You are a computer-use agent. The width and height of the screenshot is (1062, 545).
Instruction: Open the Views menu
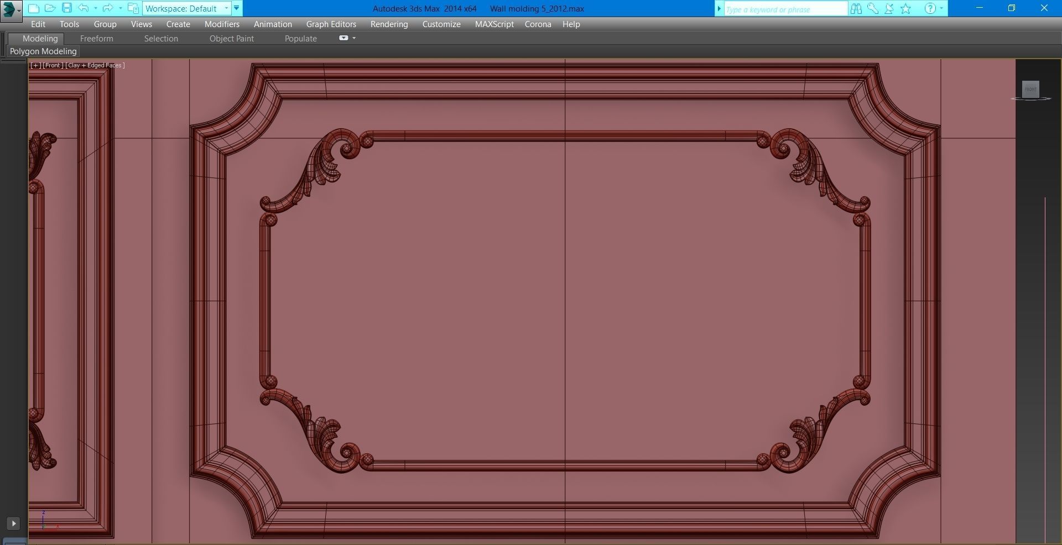pos(142,24)
